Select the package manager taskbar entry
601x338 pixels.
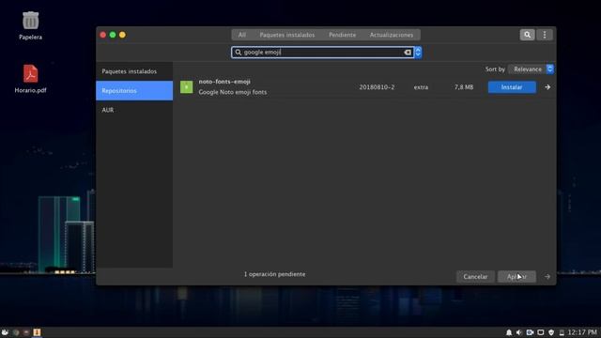[37, 332]
